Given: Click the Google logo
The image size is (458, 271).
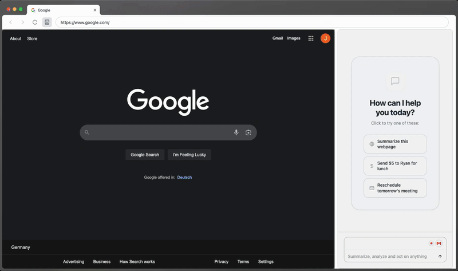Looking at the screenshot, I should [168, 102].
